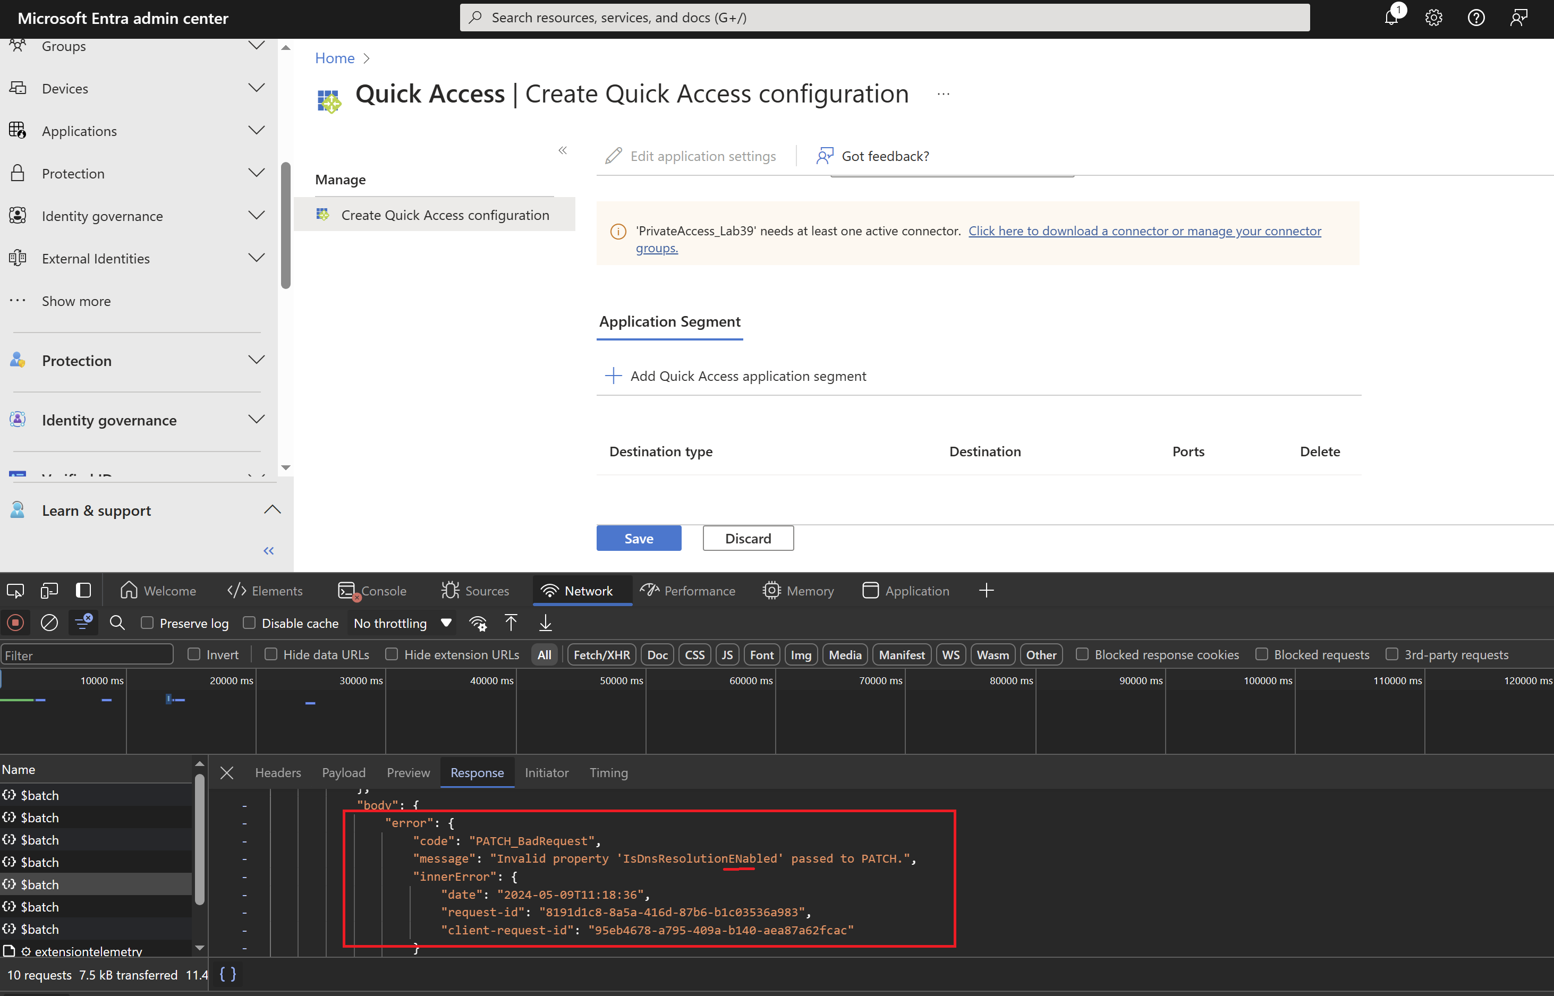Click the Save button

pyautogui.click(x=639, y=538)
